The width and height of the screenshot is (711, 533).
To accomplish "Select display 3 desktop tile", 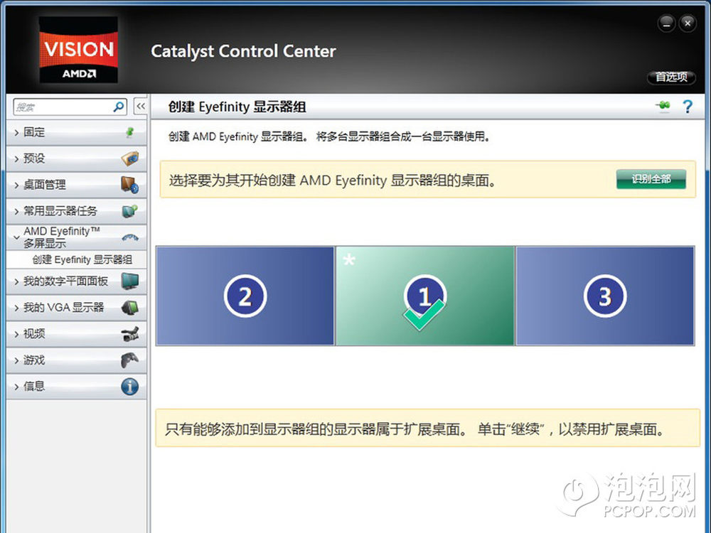I will 605,296.
